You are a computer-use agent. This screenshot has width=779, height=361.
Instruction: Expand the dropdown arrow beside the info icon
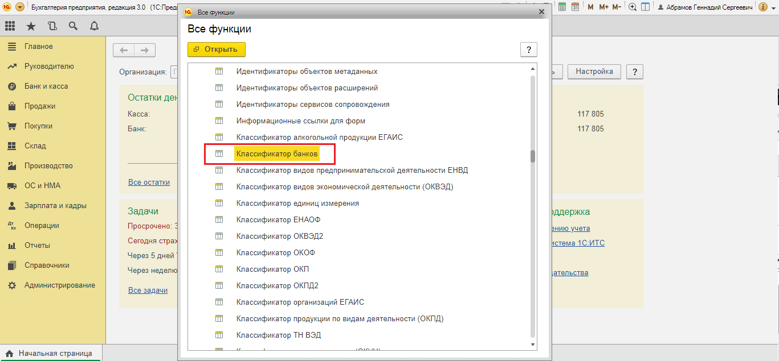773,7
